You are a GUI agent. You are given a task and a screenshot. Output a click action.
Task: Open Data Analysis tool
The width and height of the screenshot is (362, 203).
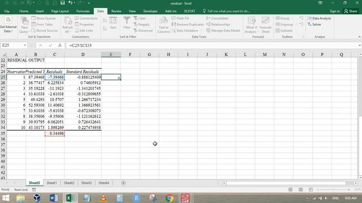point(320,18)
